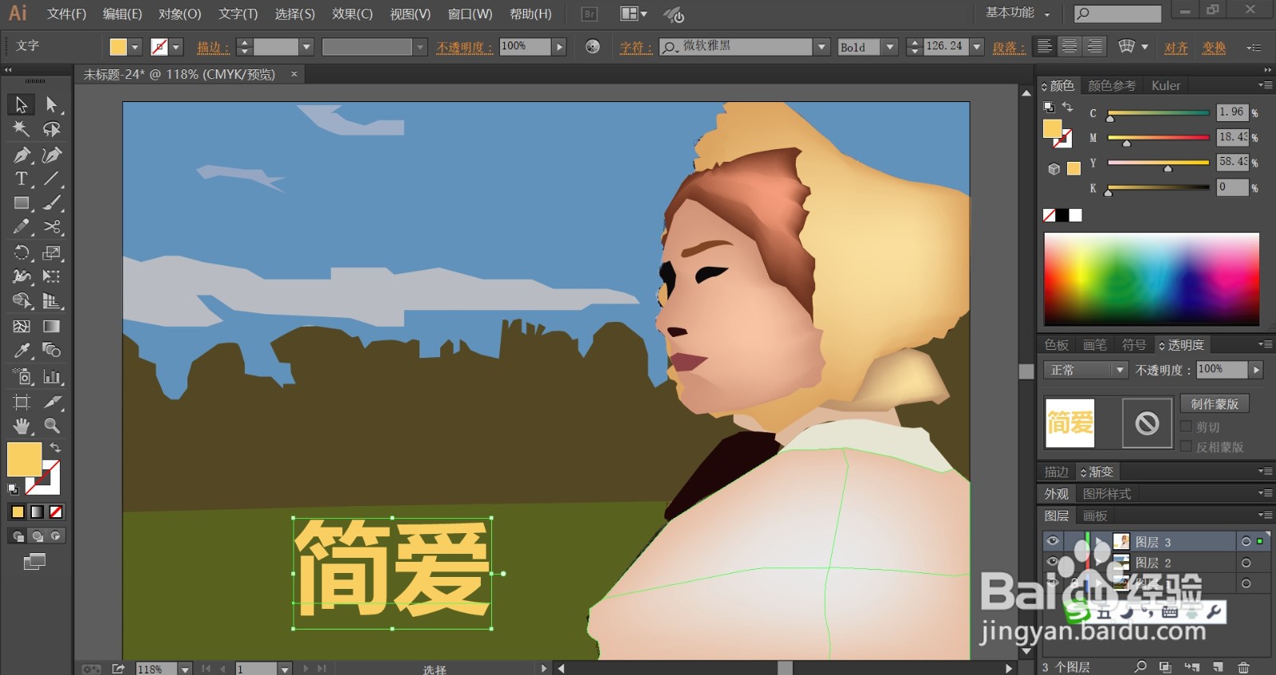Viewport: 1276px width, 675px height.
Task: Select the Mesh tool
Action: 22,326
